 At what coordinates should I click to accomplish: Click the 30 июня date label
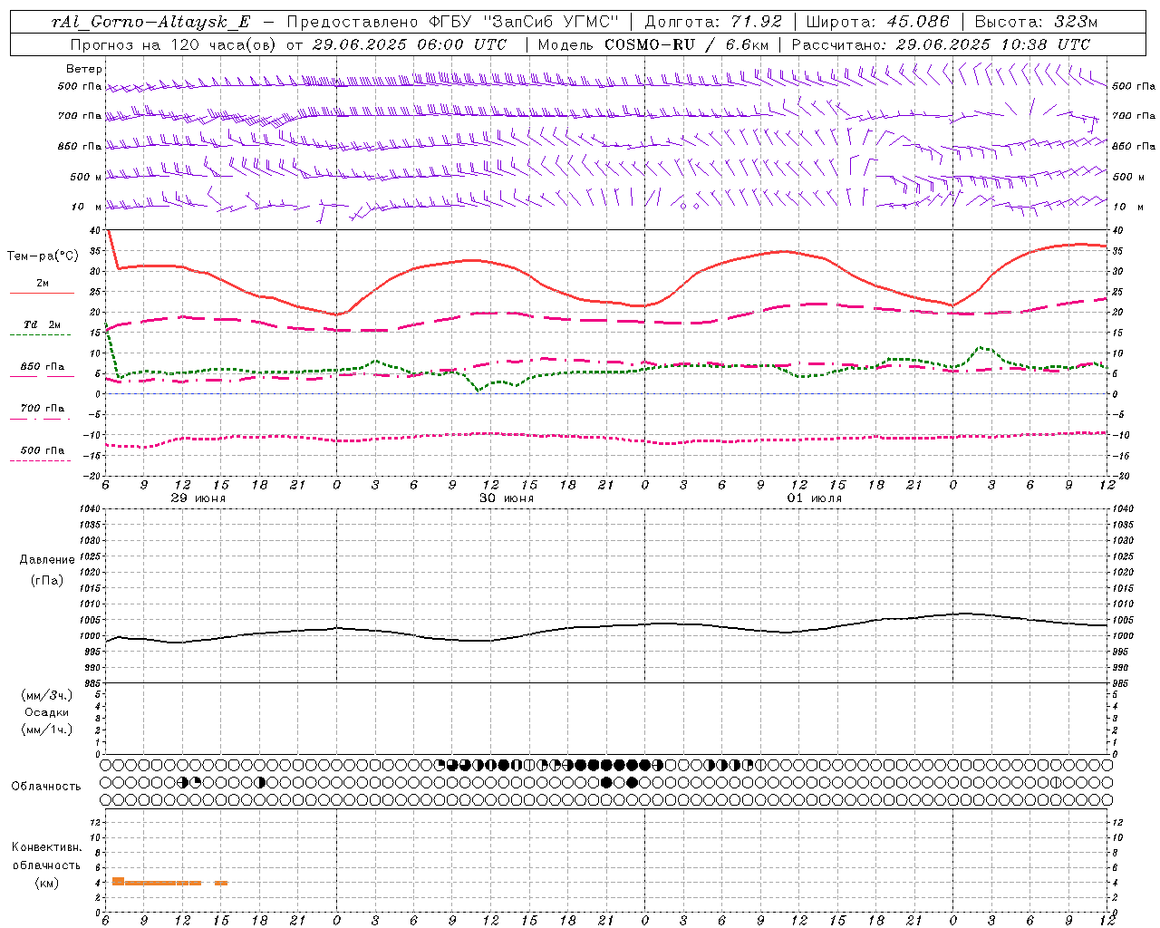coord(507,498)
